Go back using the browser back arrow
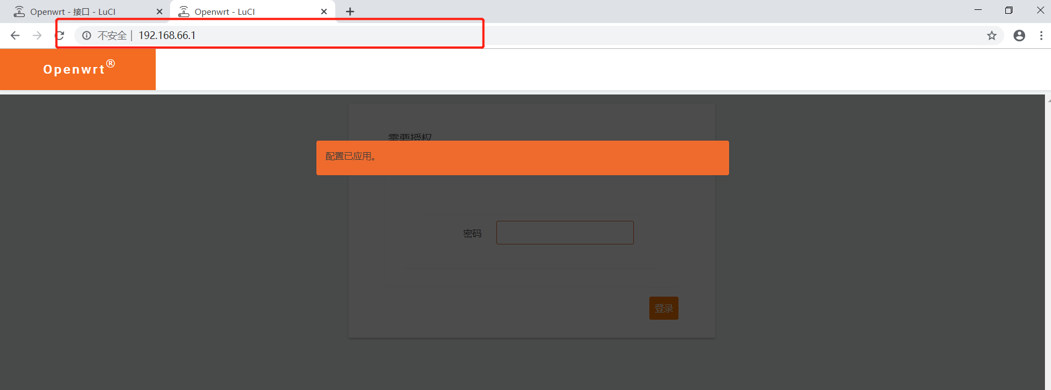Screen dimensions: 1051x390 coord(15,36)
